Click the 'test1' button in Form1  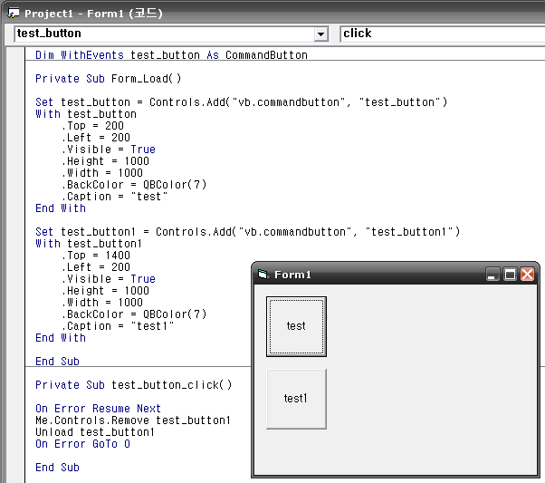(x=296, y=399)
